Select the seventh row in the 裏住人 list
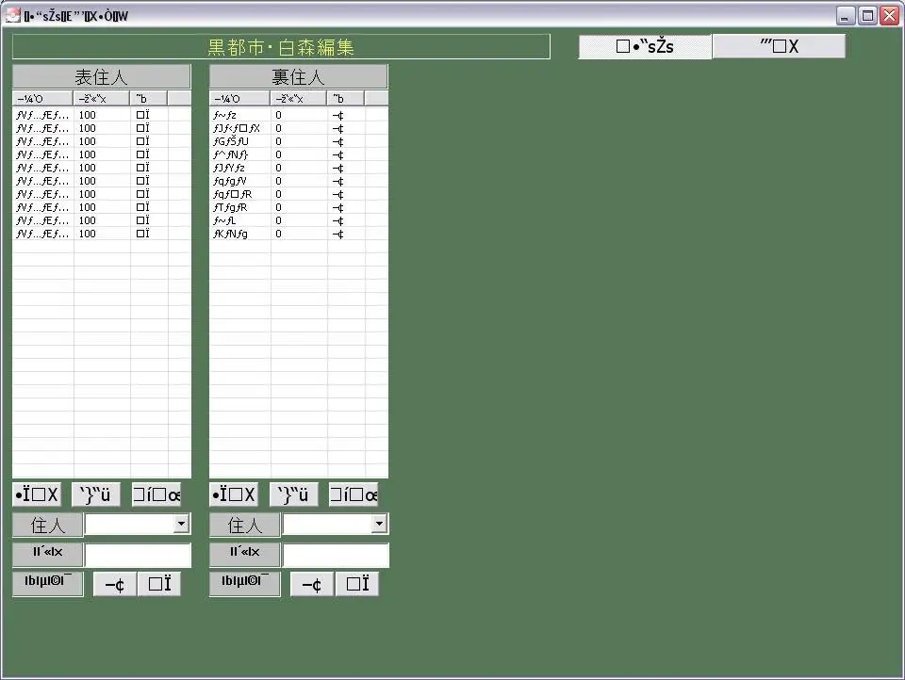This screenshot has width=905, height=680. 299,194
